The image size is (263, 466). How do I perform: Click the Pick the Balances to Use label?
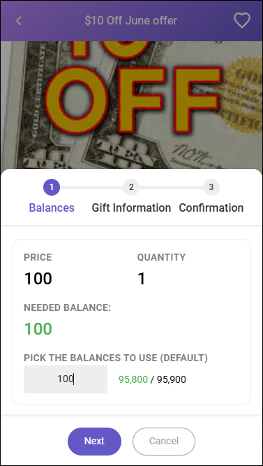pos(116,358)
